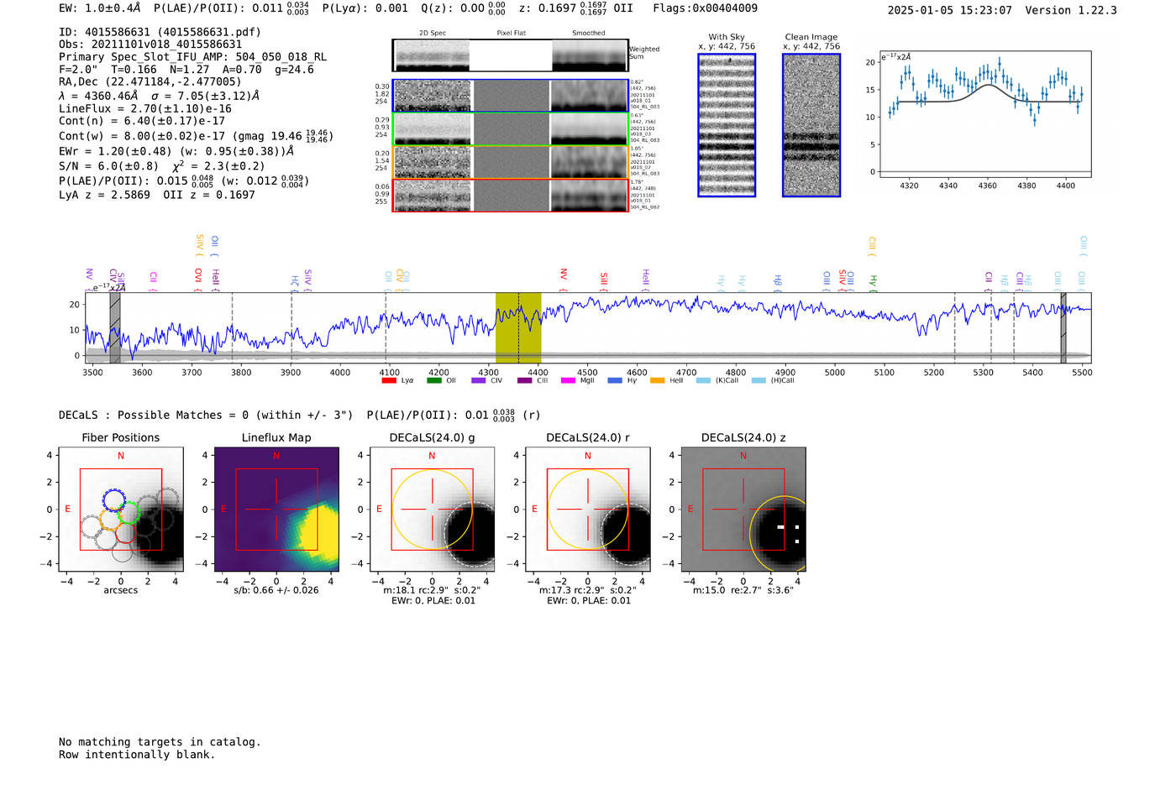Viewport: 1176px width, 800px height.
Task: Click the 'Row intentionally blank.' text
Action: 137,755
